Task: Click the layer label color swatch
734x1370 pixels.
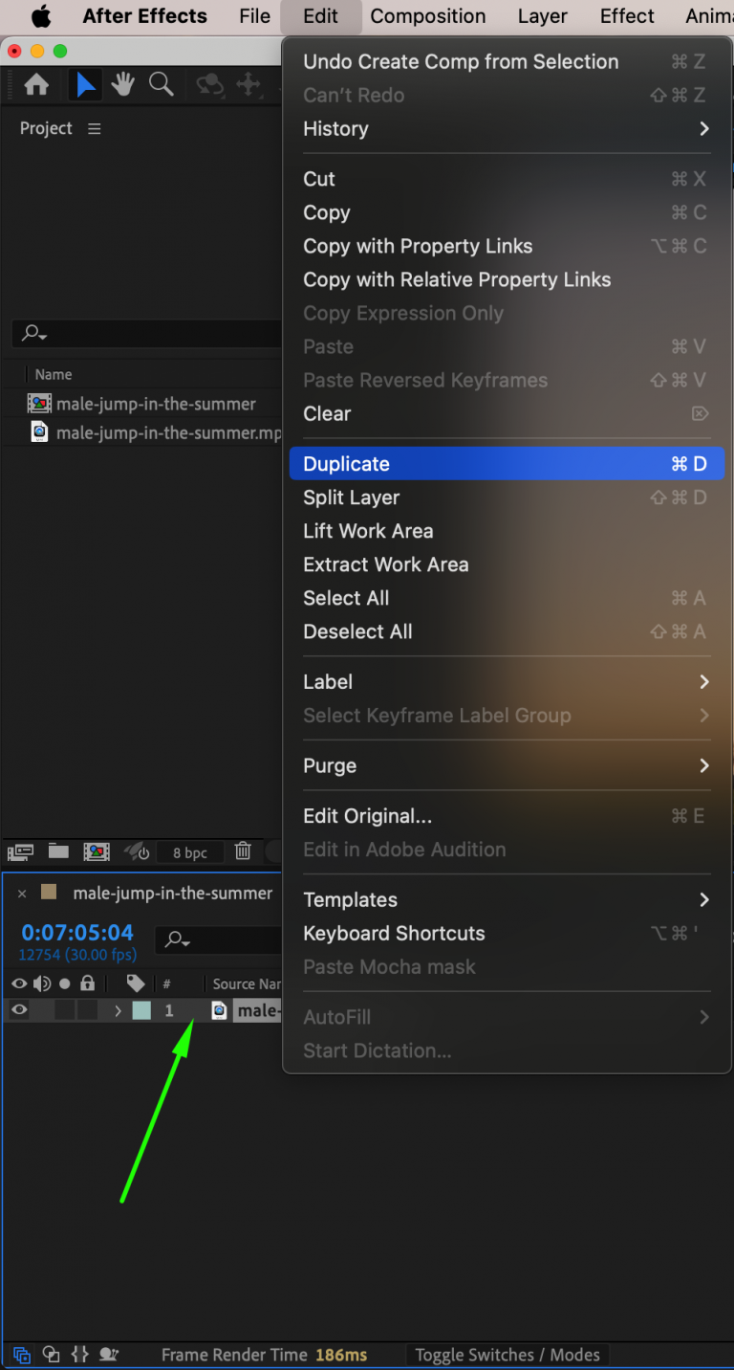Action: 143,1010
